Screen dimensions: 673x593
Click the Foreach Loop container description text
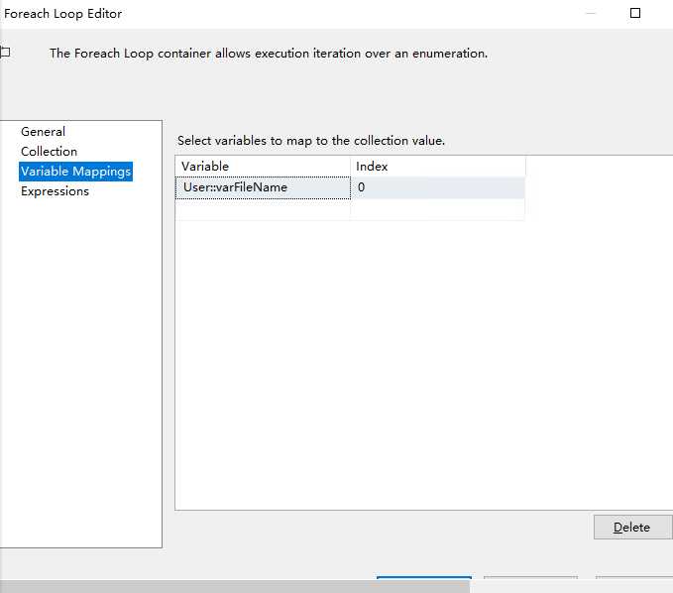(268, 54)
